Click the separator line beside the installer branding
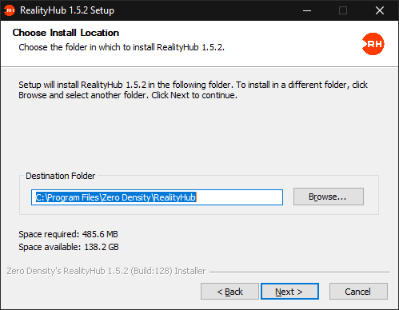 pos(300,272)
